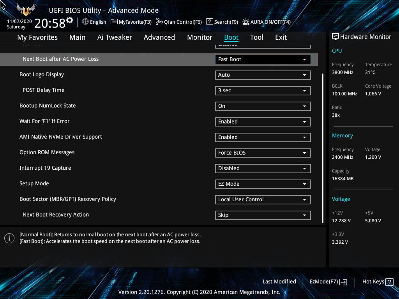Select the Setup Mode label
Screen dimensions: 399x299
pyautogui.click(x=34, y=184)
